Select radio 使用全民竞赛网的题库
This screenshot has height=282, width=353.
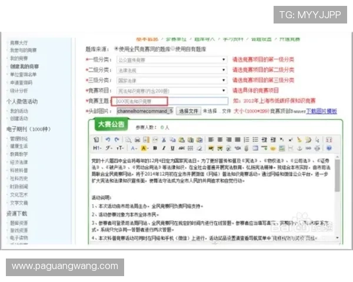(116, 49)
